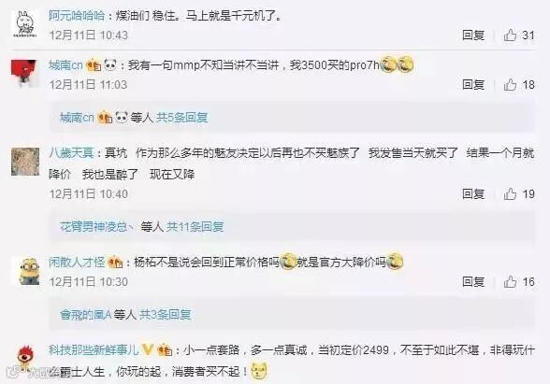Click thumbs-up icon on 城南cn's comment
The width and height of the screenshot is (550, 384).
coord(511,84)
